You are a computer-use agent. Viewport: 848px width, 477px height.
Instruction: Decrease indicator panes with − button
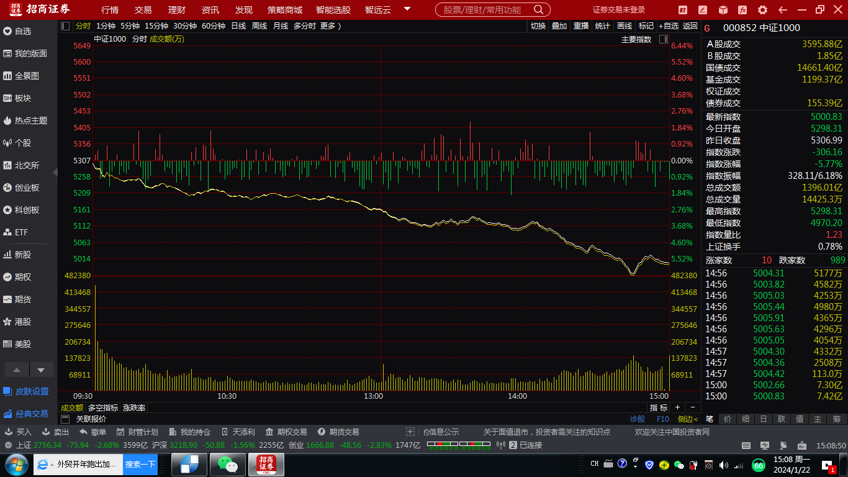(x=693, y=408)
